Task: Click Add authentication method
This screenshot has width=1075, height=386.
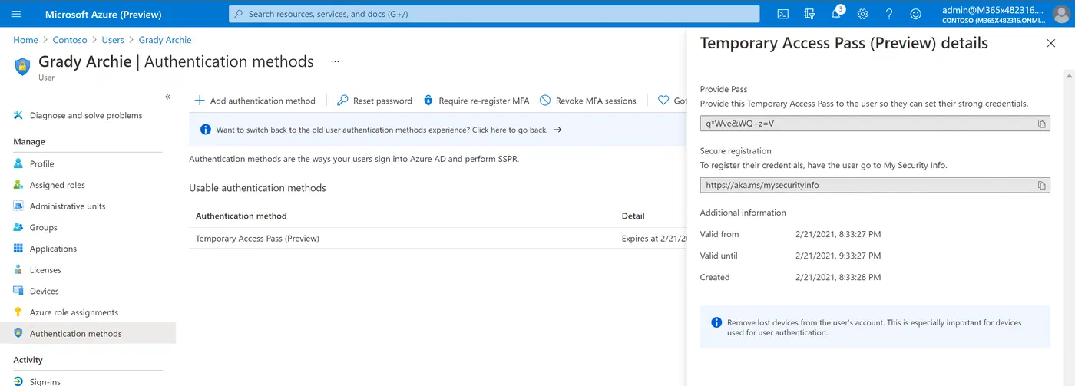Action: pos(255,101)
